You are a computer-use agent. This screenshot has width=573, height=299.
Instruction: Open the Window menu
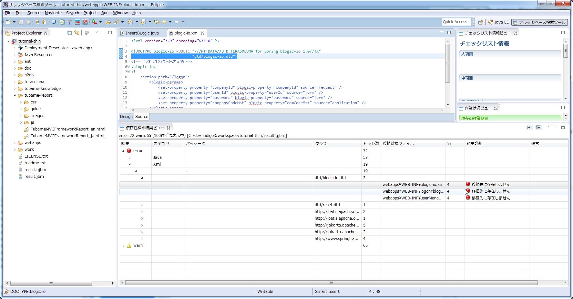(120, 13)
